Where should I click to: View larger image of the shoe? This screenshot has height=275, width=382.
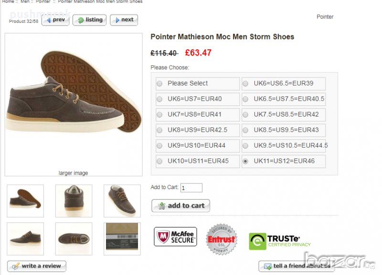tap(73, 173)
